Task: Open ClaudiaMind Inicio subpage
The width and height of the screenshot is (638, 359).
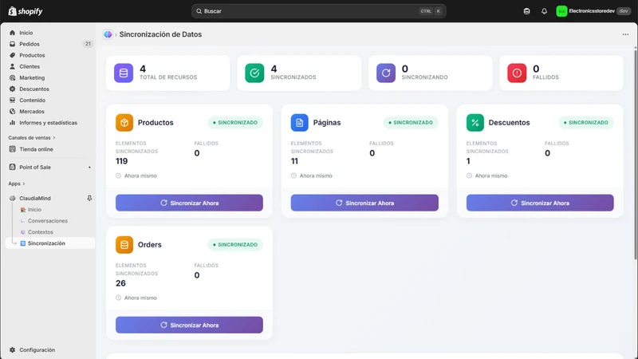Action: pyautogui.click(x=34, y=210)
